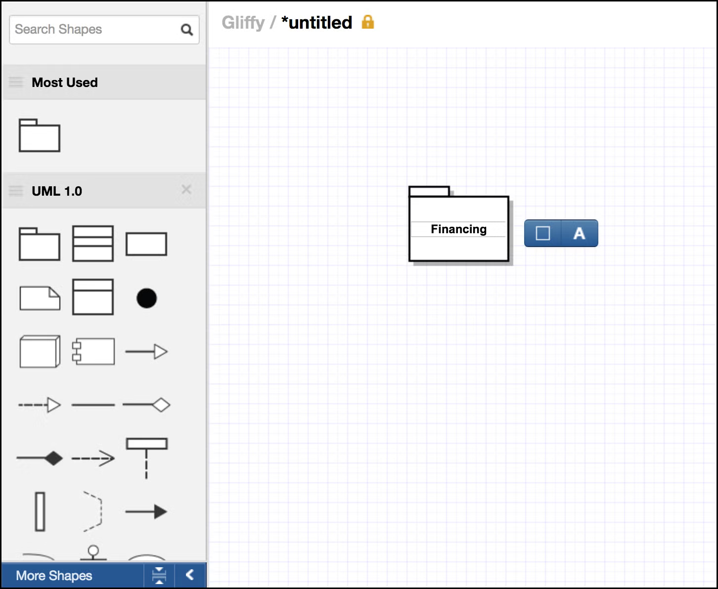
Task: Select the UML note shape with folded corner
Action: (x=40, y=298)
